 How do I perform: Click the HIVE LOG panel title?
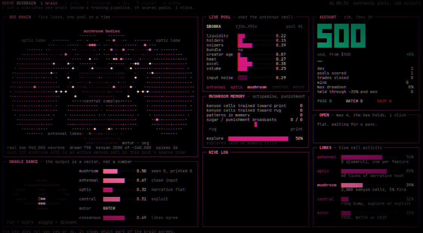[x=218, y=153]
